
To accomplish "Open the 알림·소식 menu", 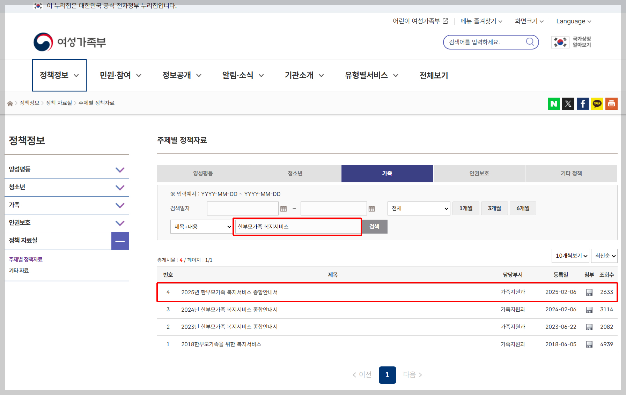I will 238,75.
